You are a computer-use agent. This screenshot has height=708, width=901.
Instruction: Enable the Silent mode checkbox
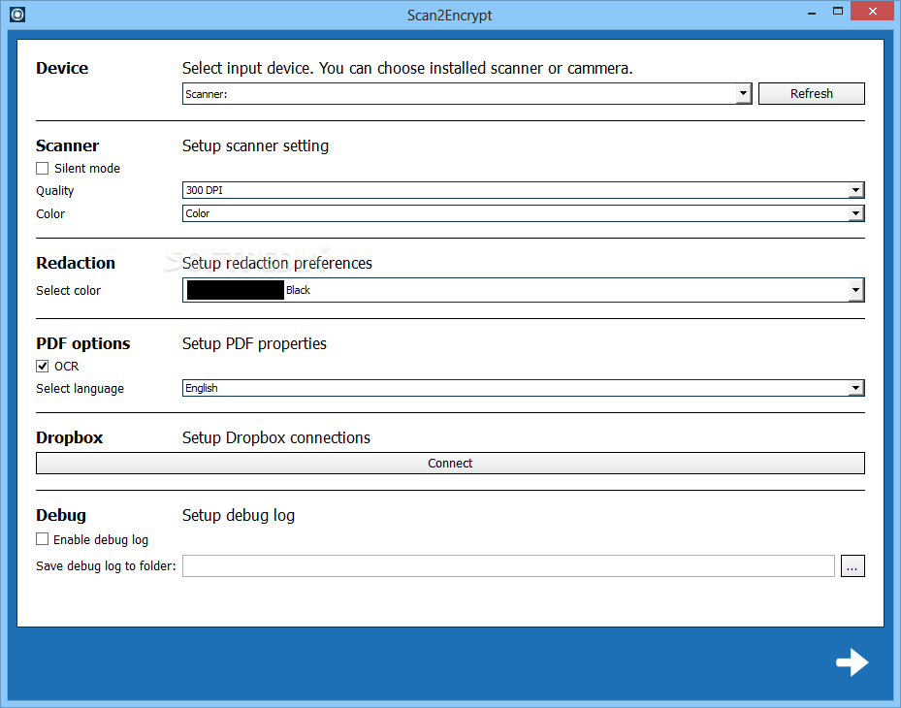(x=42, y=168)
